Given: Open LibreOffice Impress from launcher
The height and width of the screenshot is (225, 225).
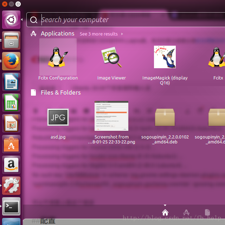Looking at the screenshot, I should [x=11, y=123].
